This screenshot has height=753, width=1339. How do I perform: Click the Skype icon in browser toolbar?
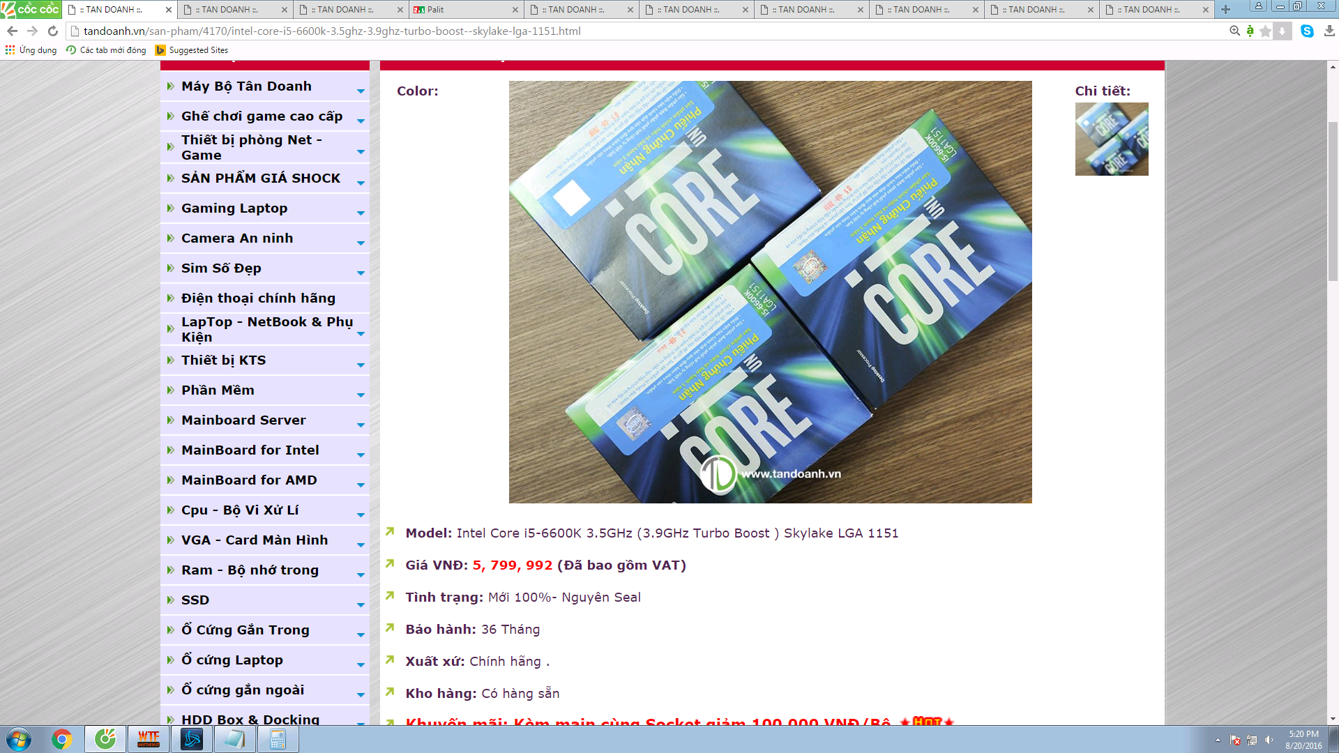point(1307,31)
